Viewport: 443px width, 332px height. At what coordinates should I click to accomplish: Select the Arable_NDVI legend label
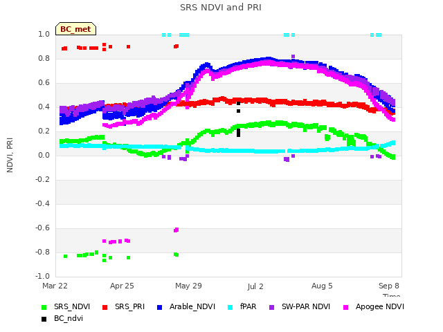tap(192, 307)
